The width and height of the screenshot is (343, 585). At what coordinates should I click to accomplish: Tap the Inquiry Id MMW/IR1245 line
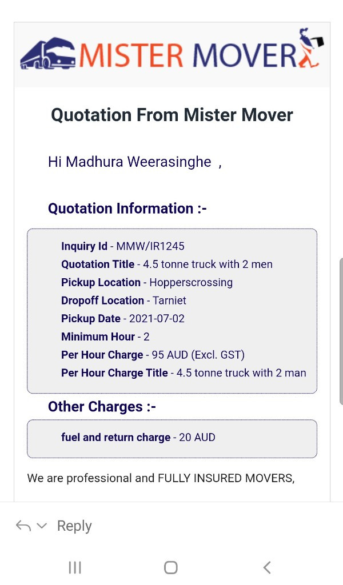123,246
